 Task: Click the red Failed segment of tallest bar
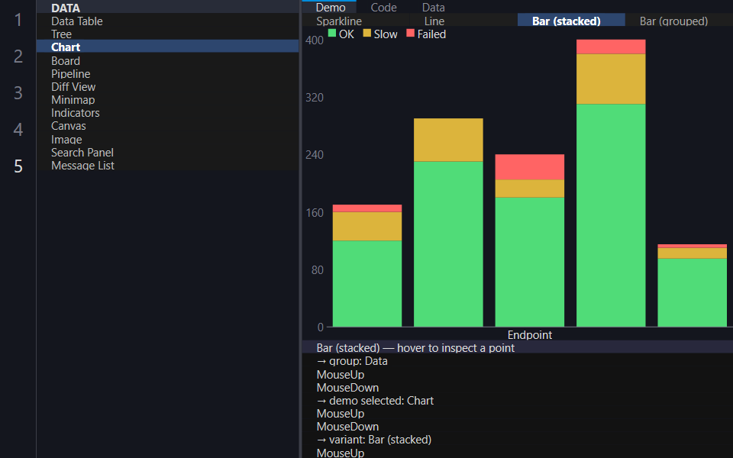pos(611,47)
